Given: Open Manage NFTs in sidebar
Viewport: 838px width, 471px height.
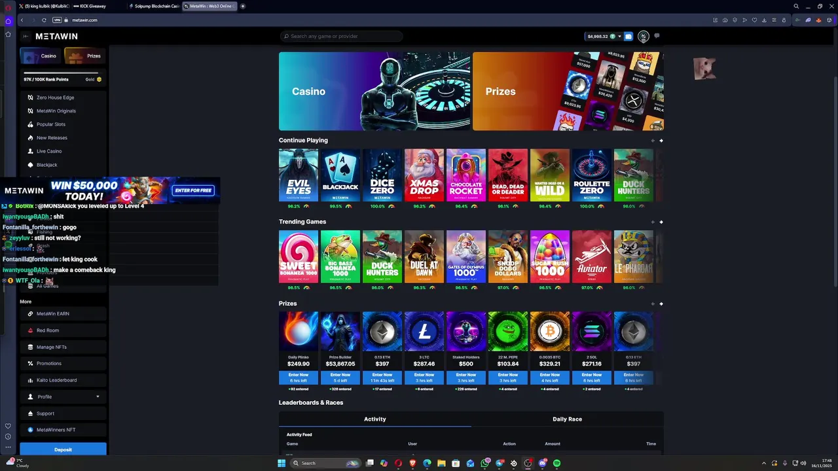Looking at the screenshot, I should tap(63, 347).
